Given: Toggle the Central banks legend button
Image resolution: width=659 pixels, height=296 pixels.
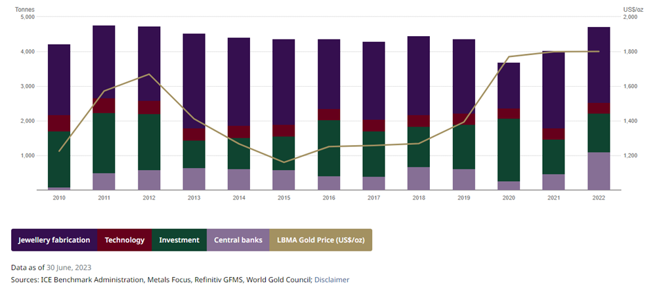Looking at the screenshot, I should tap(238, 240).
